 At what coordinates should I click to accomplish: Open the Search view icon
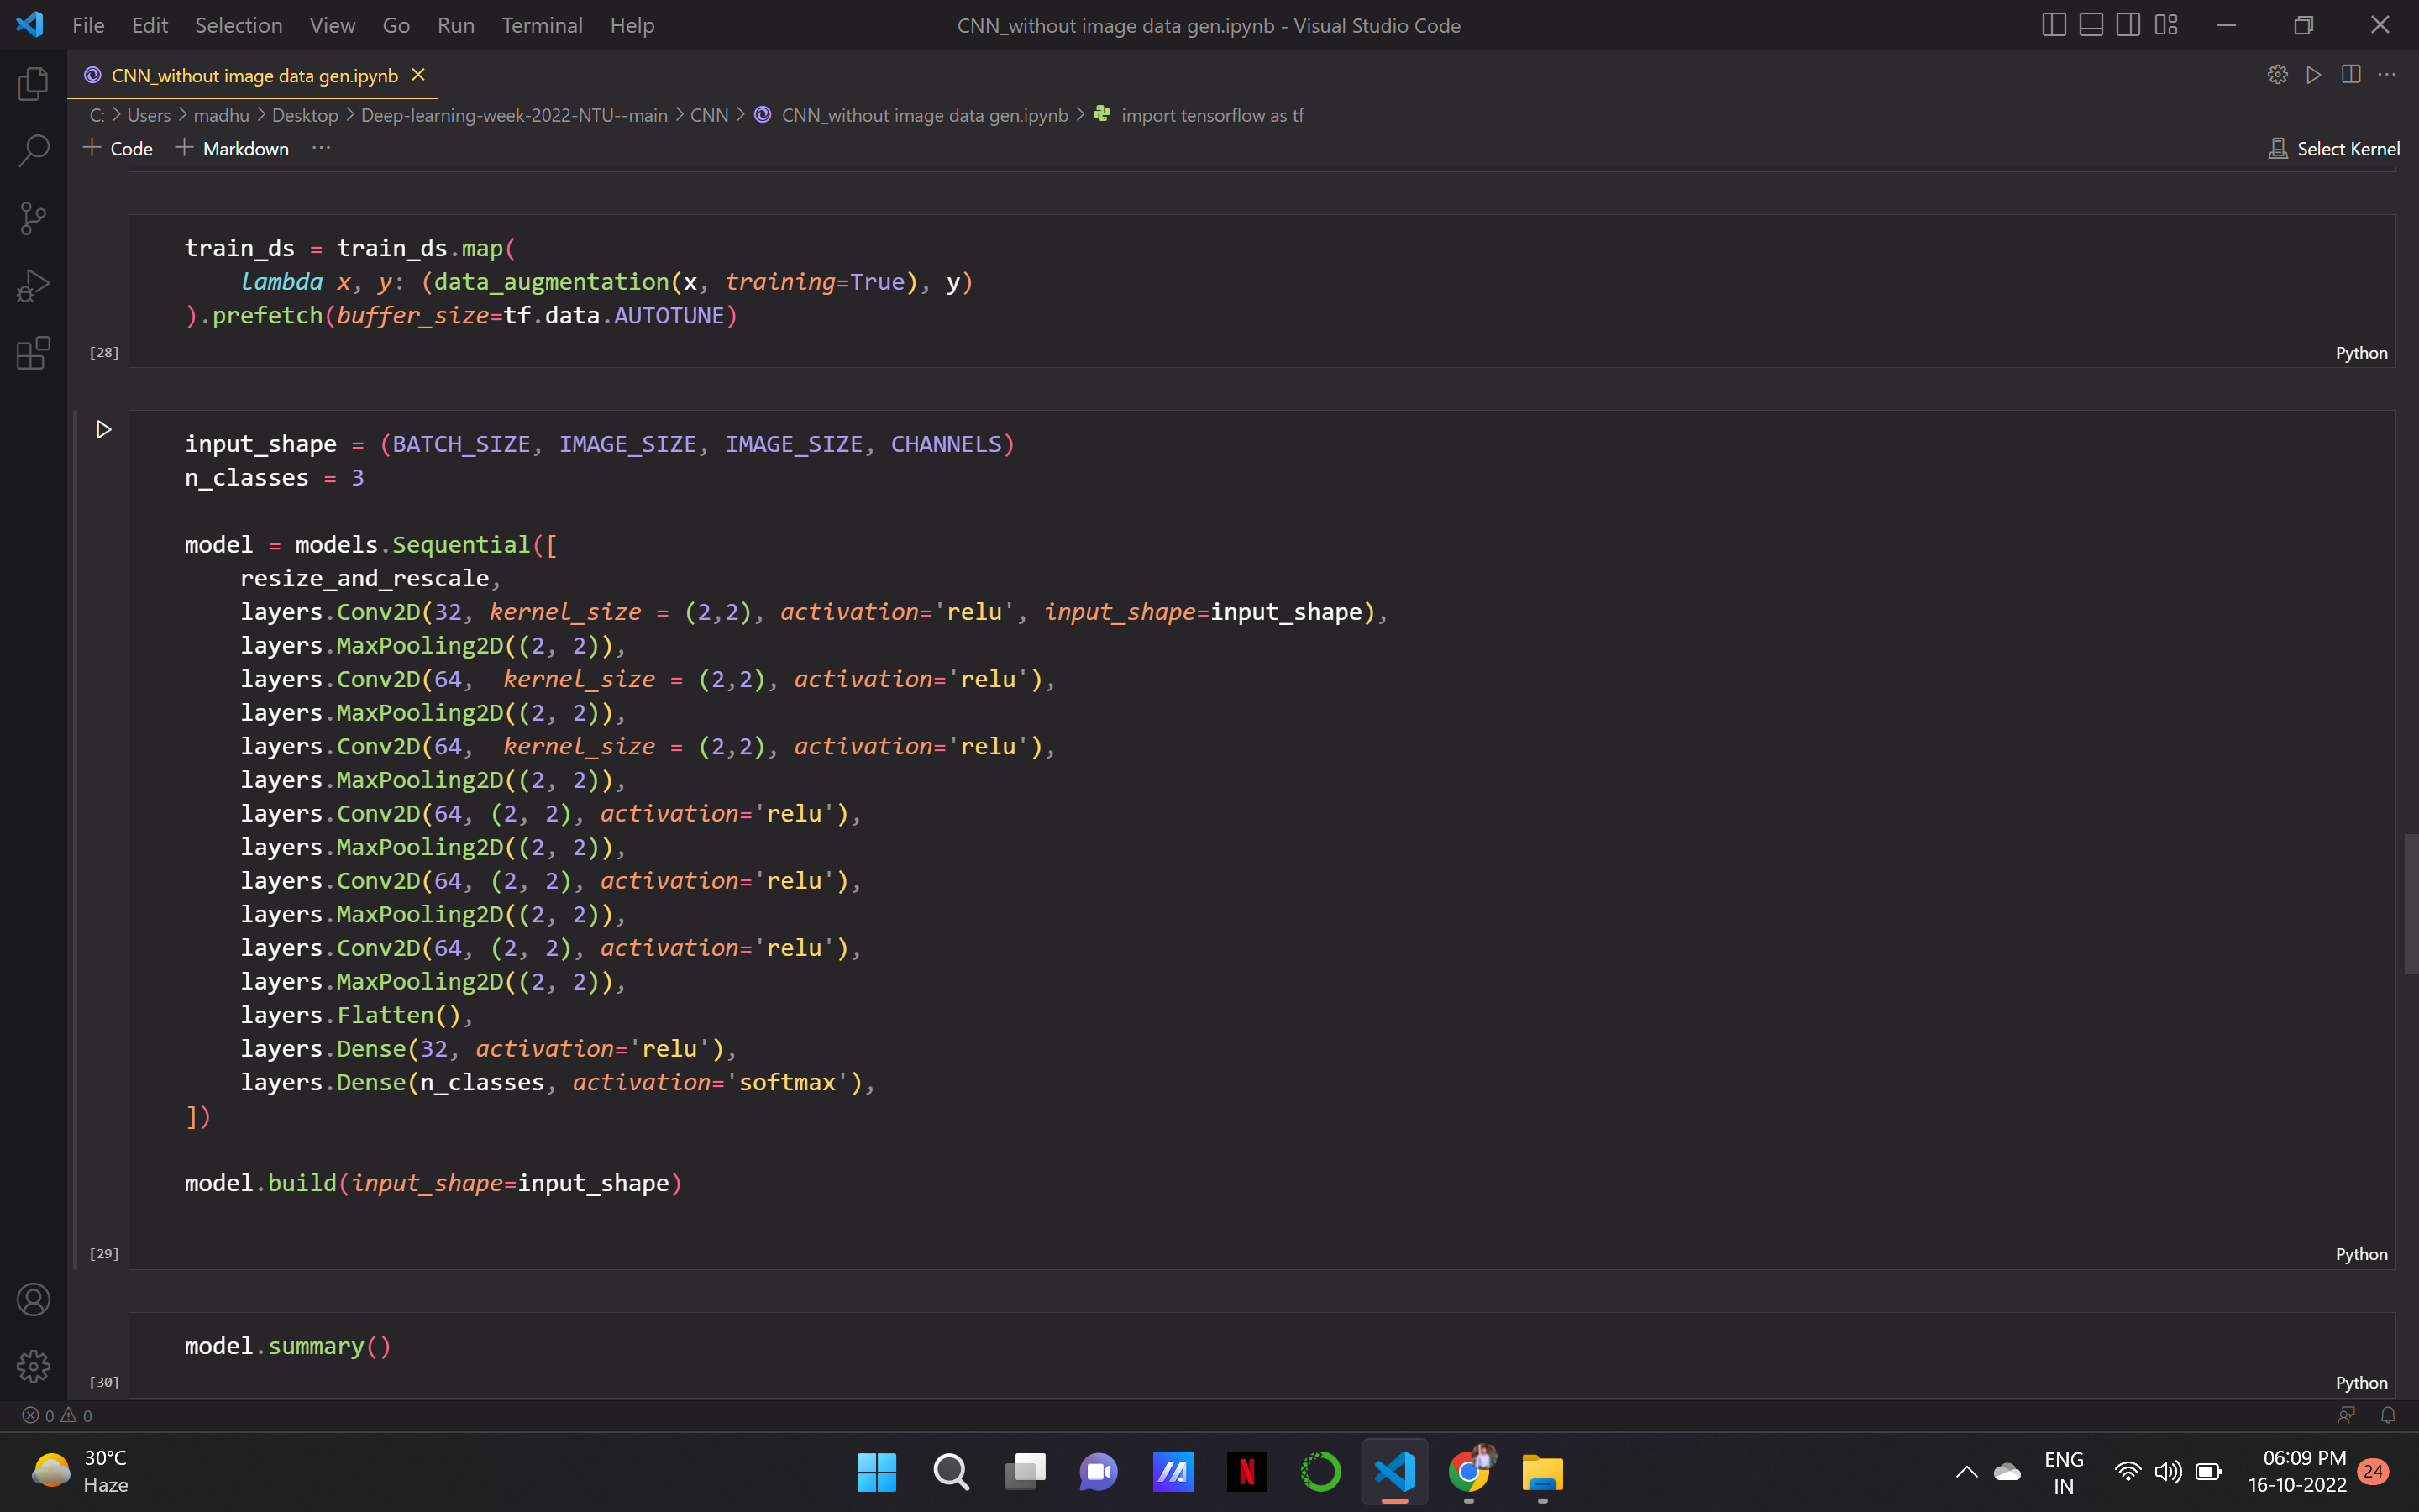[33, 151]
